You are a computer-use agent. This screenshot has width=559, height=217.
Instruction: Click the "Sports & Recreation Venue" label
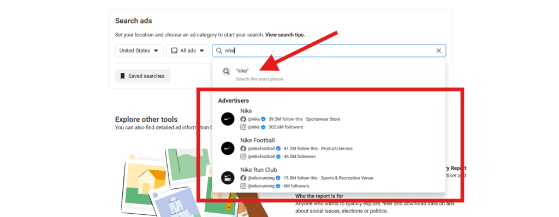click(347, 178)
